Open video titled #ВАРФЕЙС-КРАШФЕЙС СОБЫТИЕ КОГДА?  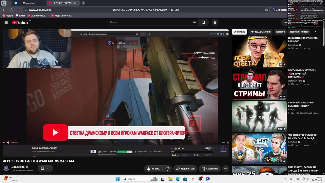[x=301, y=104]
